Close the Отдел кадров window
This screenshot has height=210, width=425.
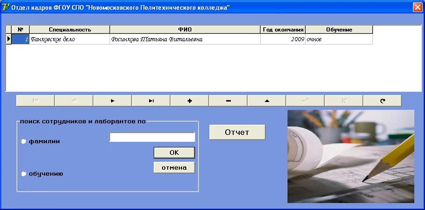coord(418,7)
